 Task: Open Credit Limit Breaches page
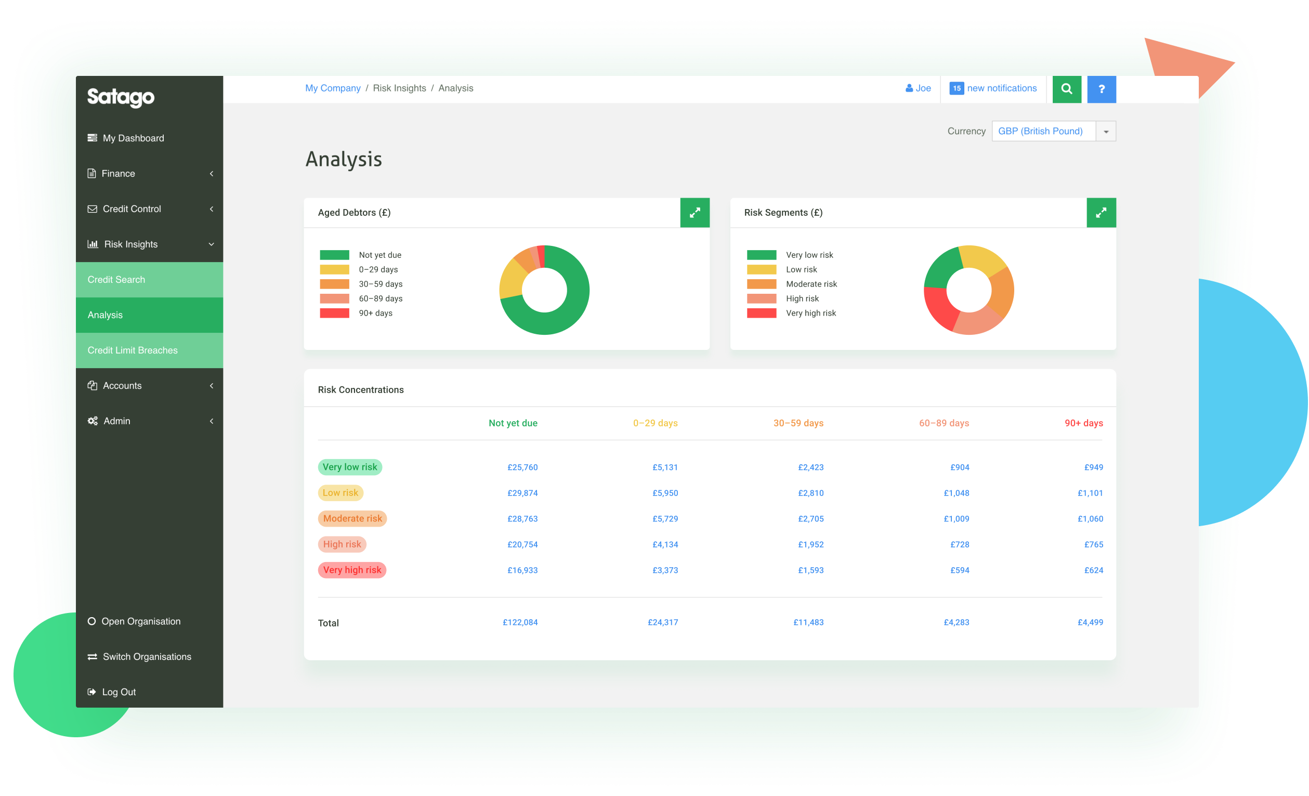(x=132, y=349)
